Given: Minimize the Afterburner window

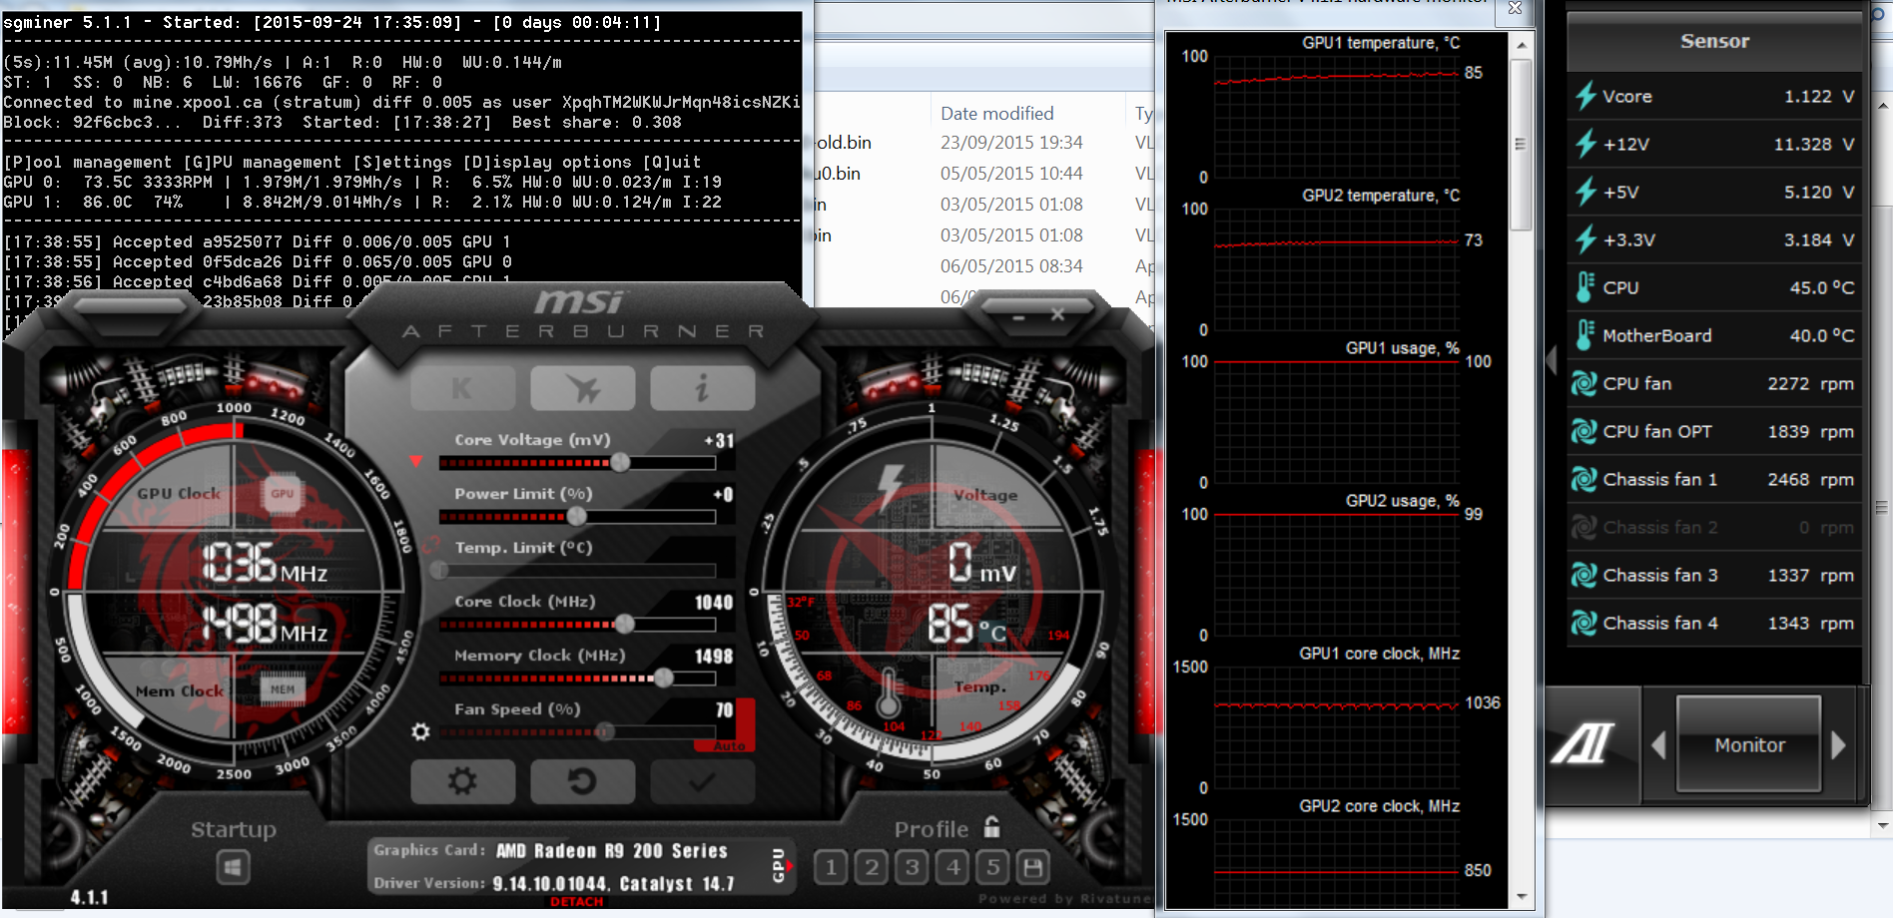Looking at the screenshot, I should click(x=1018, y=316).
